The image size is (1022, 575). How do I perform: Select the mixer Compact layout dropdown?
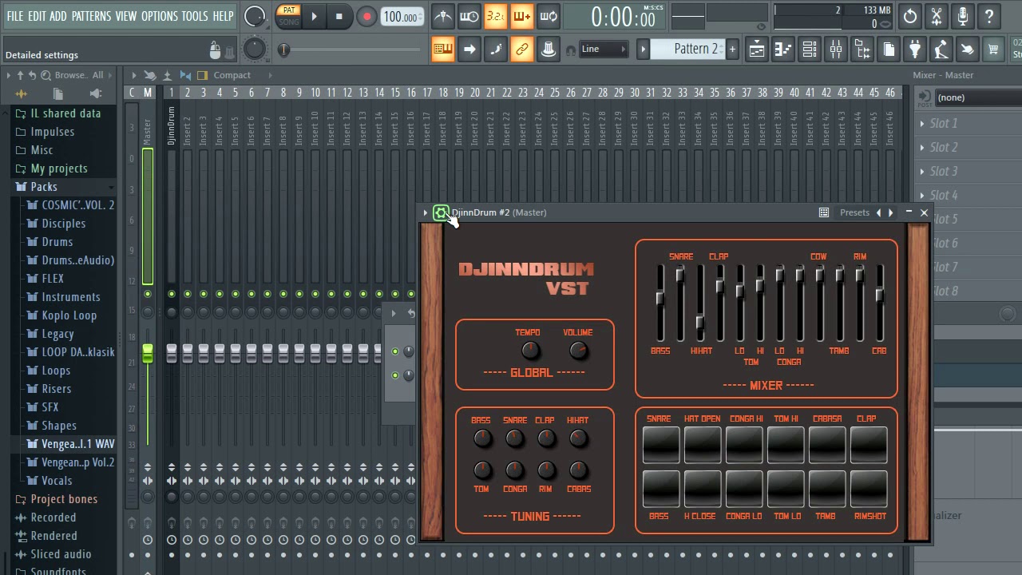232,75
